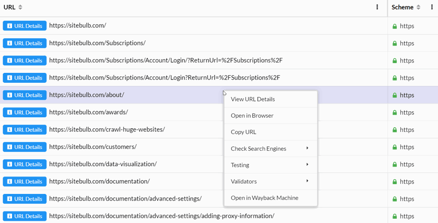Select Copy URL from context menu
This screenshot has width=438, height=223.
pos(270,132)
